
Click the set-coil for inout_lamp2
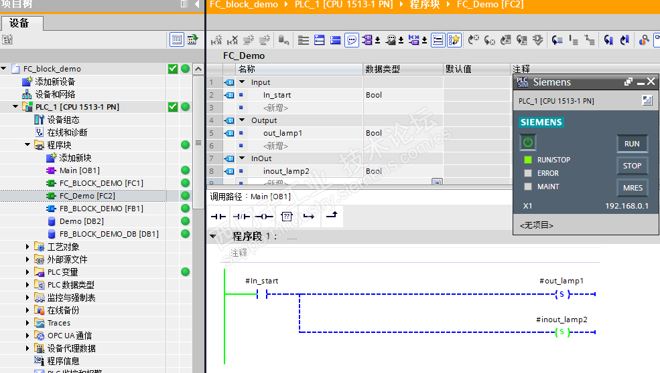[562, 332]
